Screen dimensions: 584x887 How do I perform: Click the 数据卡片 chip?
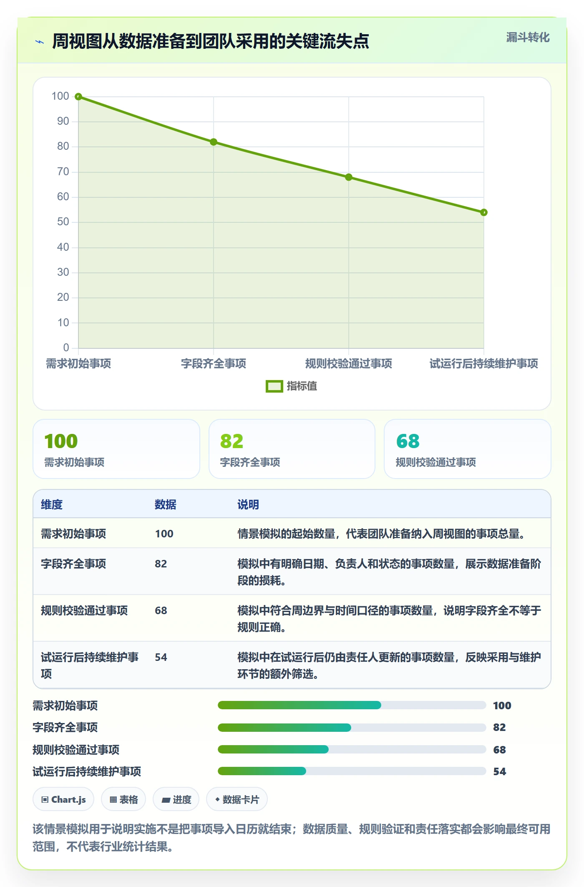[237, 799]
